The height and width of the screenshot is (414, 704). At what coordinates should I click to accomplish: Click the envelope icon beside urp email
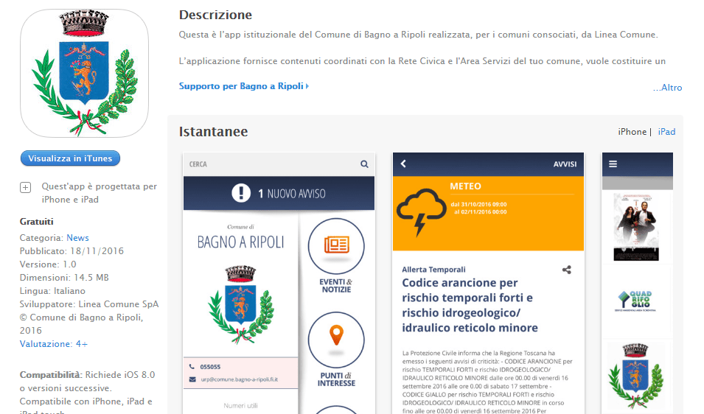point(192,379)
